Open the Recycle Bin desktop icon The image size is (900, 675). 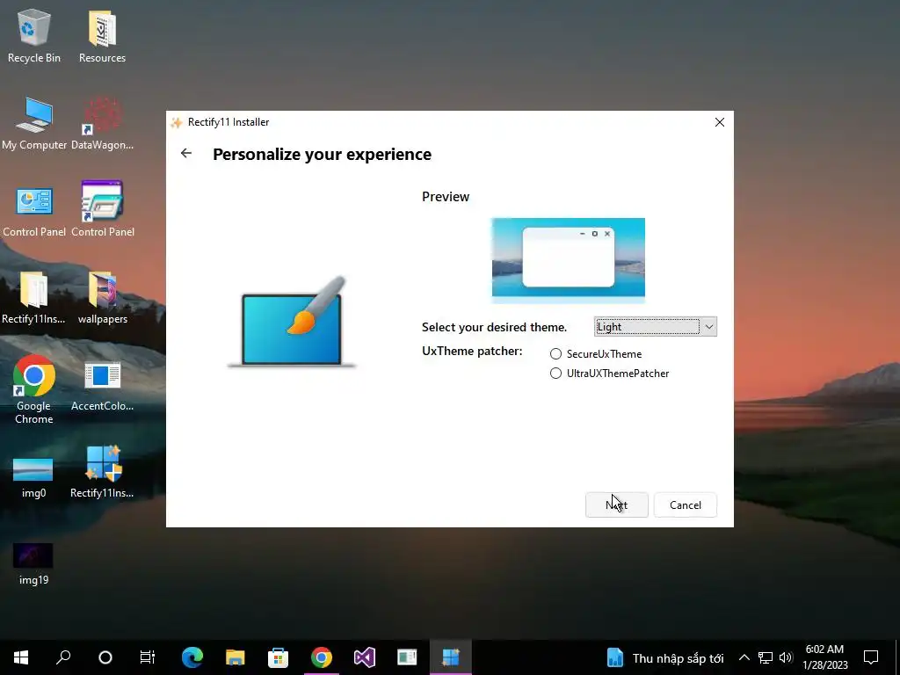pyautogui.click(x=34, y=35)
